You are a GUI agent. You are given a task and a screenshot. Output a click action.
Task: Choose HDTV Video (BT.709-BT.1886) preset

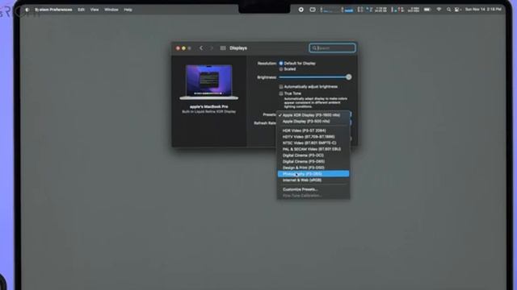pos(313,137)
